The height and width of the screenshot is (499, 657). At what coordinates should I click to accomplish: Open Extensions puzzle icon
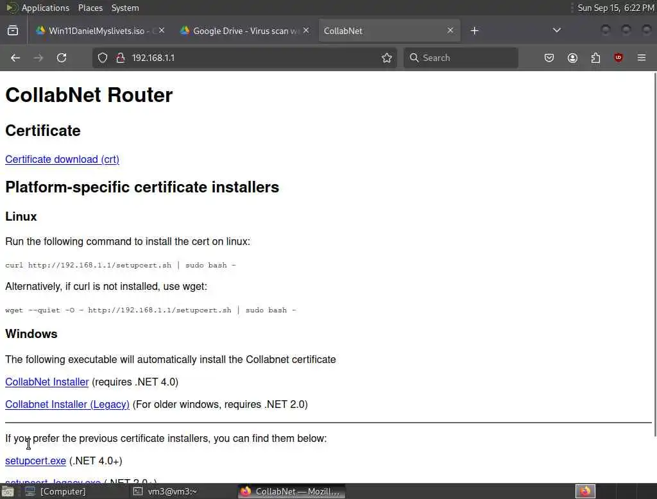595,58
